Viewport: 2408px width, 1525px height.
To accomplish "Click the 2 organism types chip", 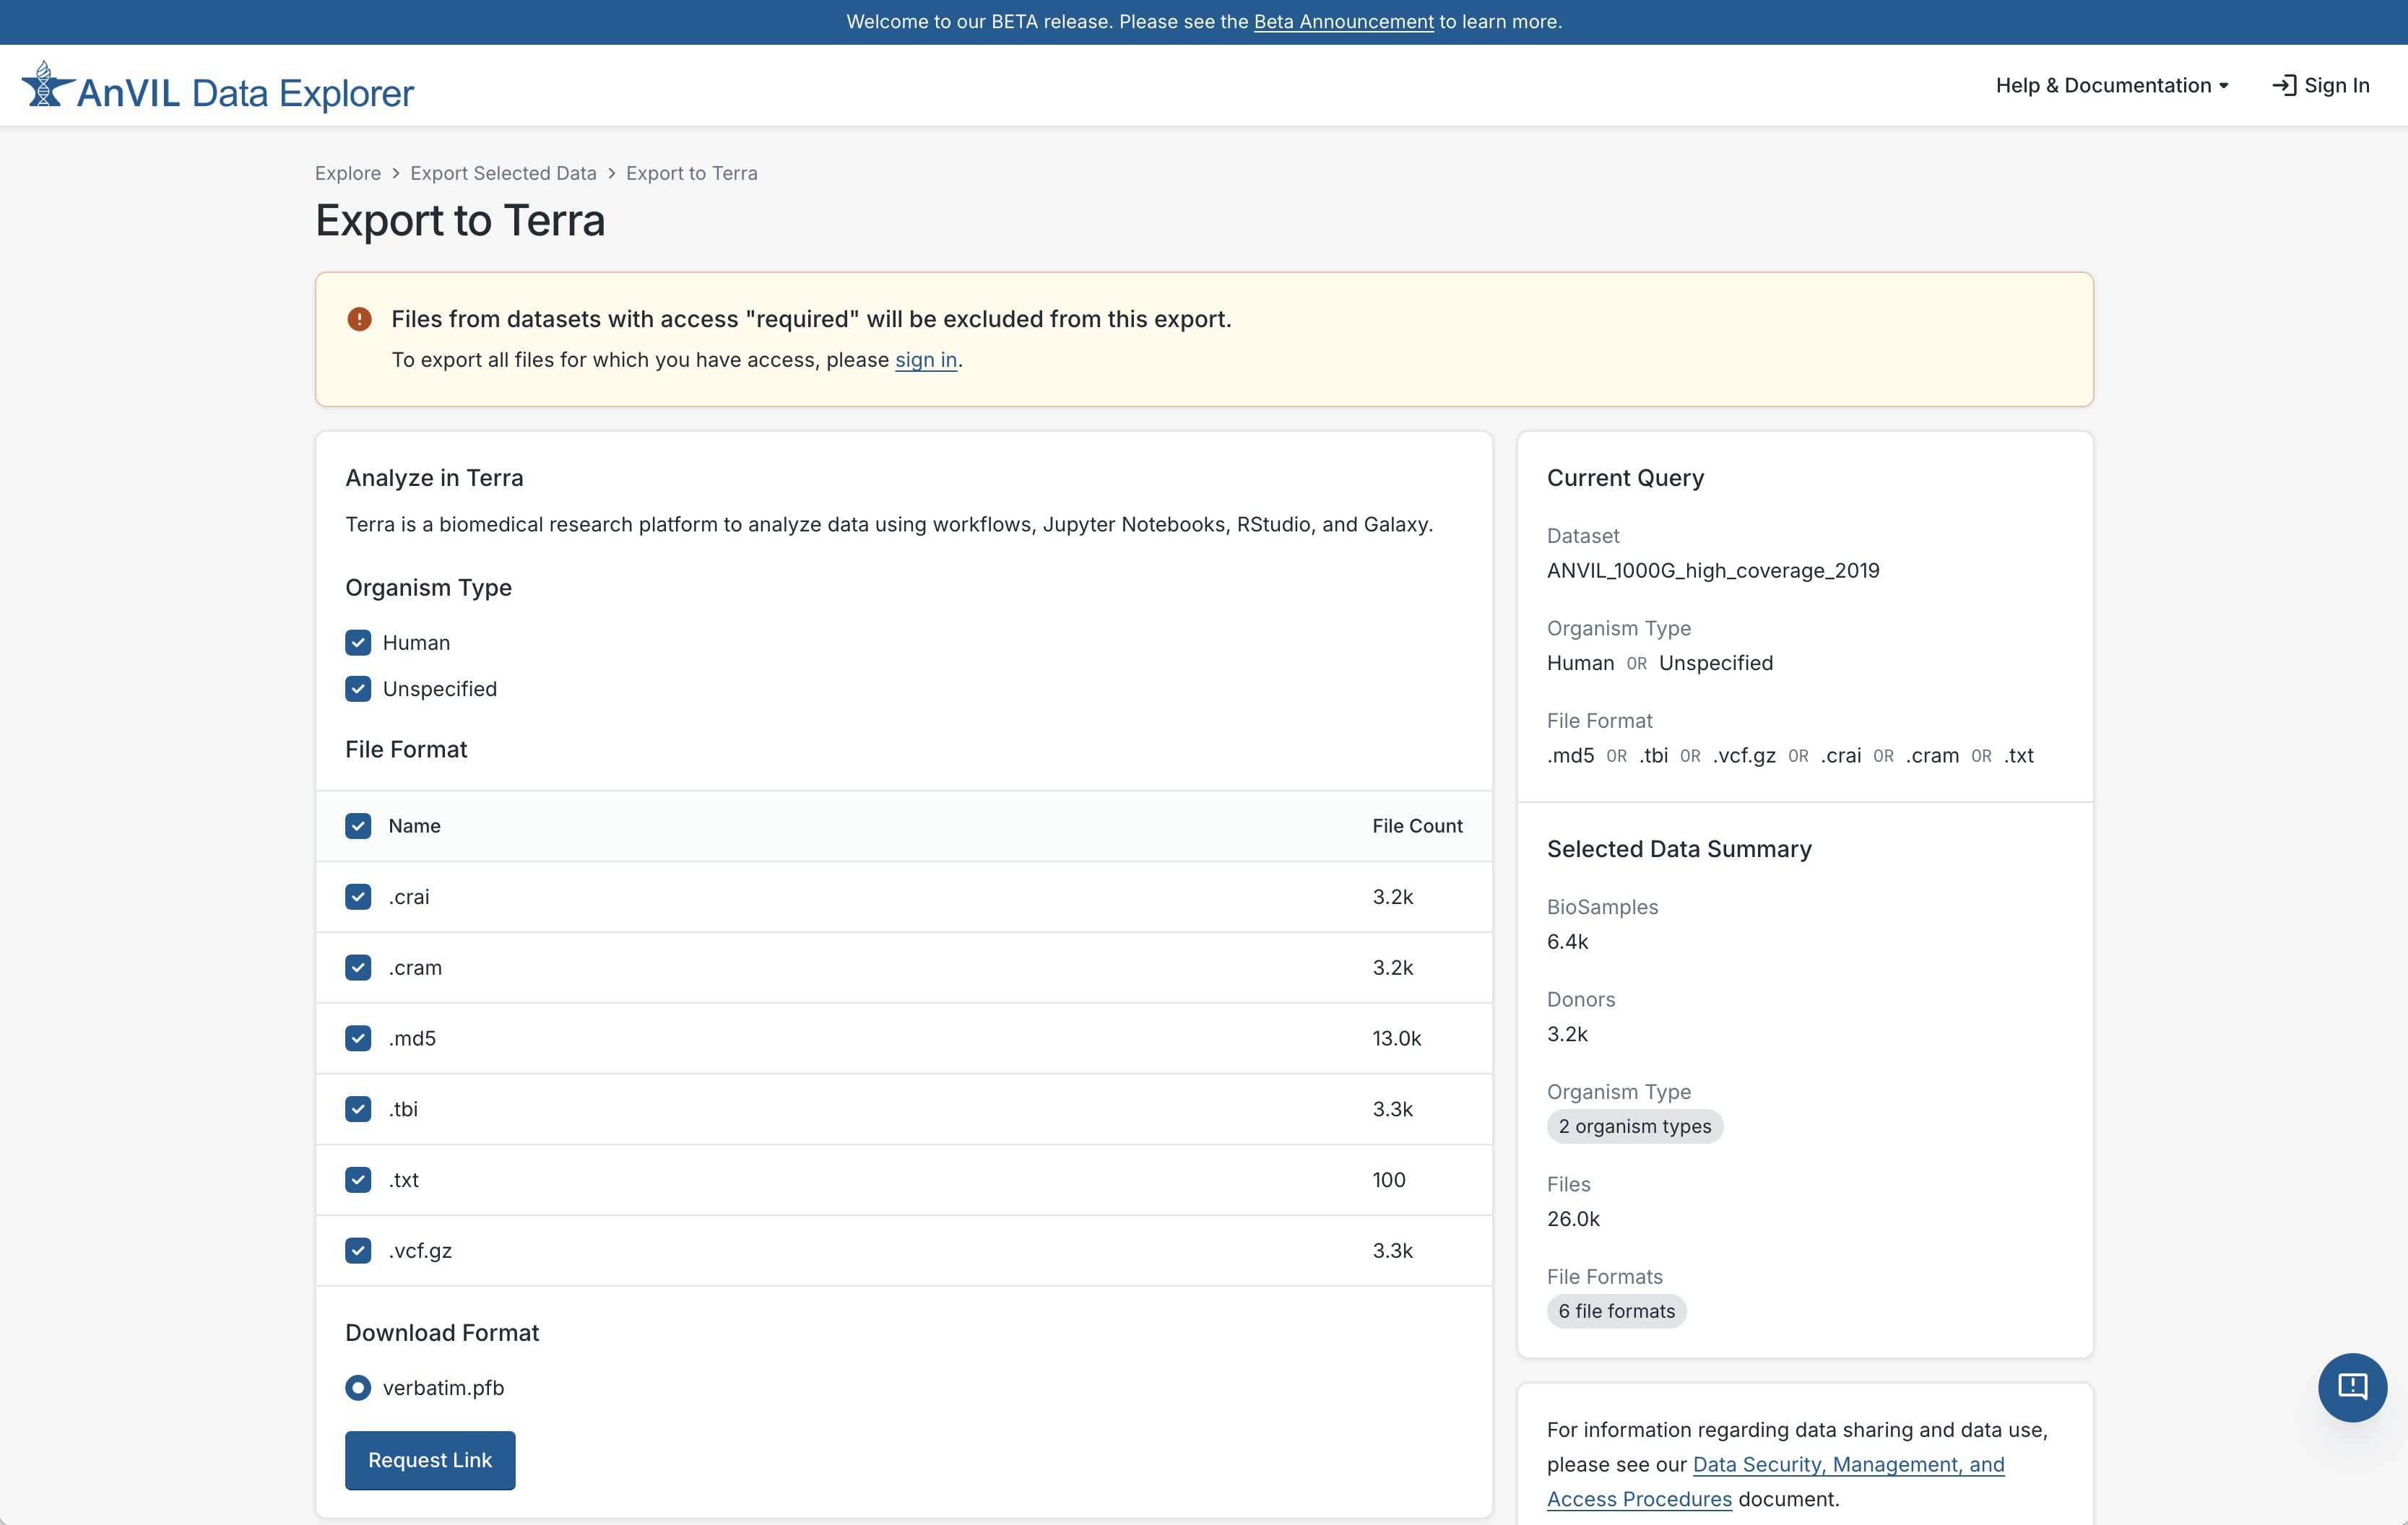I will pos(1634,1126).
